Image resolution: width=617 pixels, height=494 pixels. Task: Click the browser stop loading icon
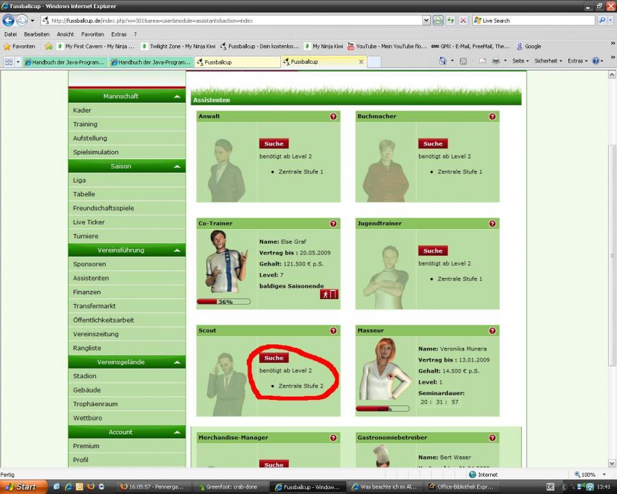(x=463, y=21)
